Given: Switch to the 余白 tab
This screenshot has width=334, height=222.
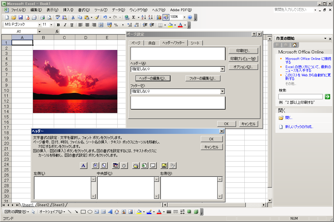Looking at the screenshot, I should [151, 43].
